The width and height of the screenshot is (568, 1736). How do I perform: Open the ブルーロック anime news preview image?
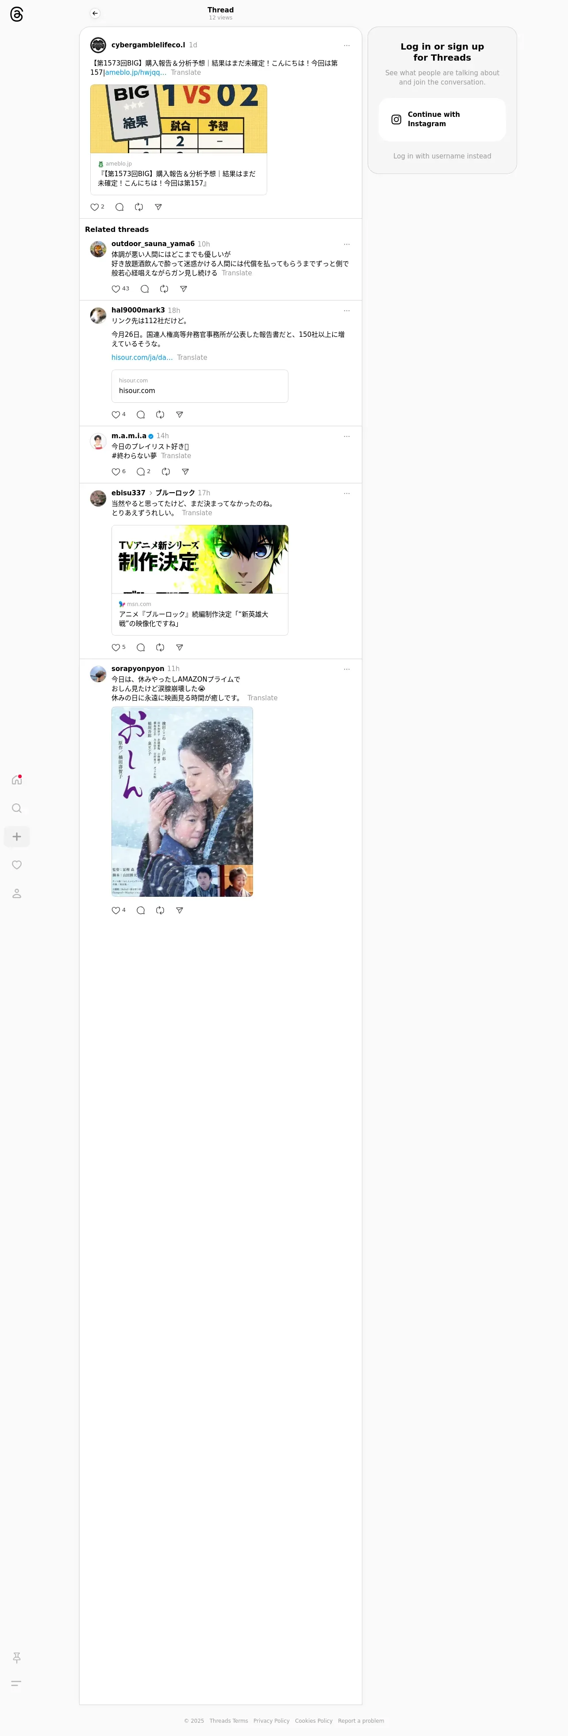[200, 559]
